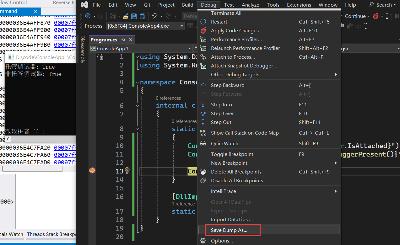This screenshot has height=245, width=400.
Task: Open the Extensions menu
Action: click(x=299, y=5)
